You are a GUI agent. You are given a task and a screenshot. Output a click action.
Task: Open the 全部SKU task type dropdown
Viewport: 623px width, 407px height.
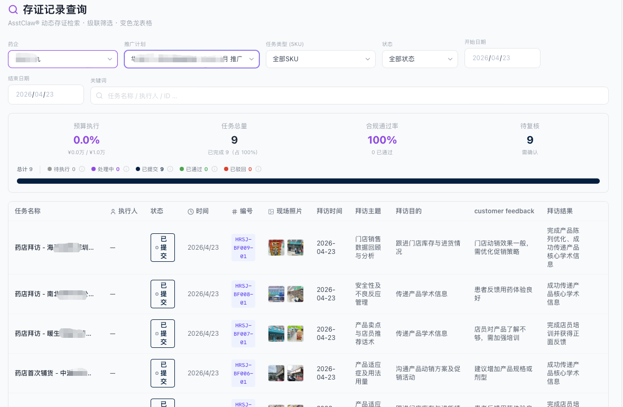click(321, 59)
